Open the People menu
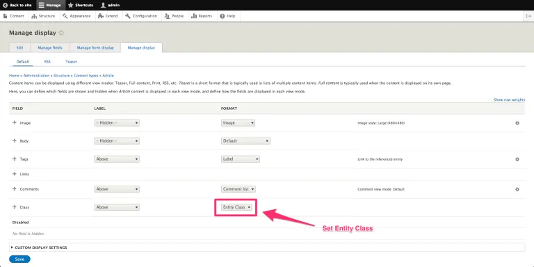534x267 pixels. pyautogui.click(x=174, y=16)
